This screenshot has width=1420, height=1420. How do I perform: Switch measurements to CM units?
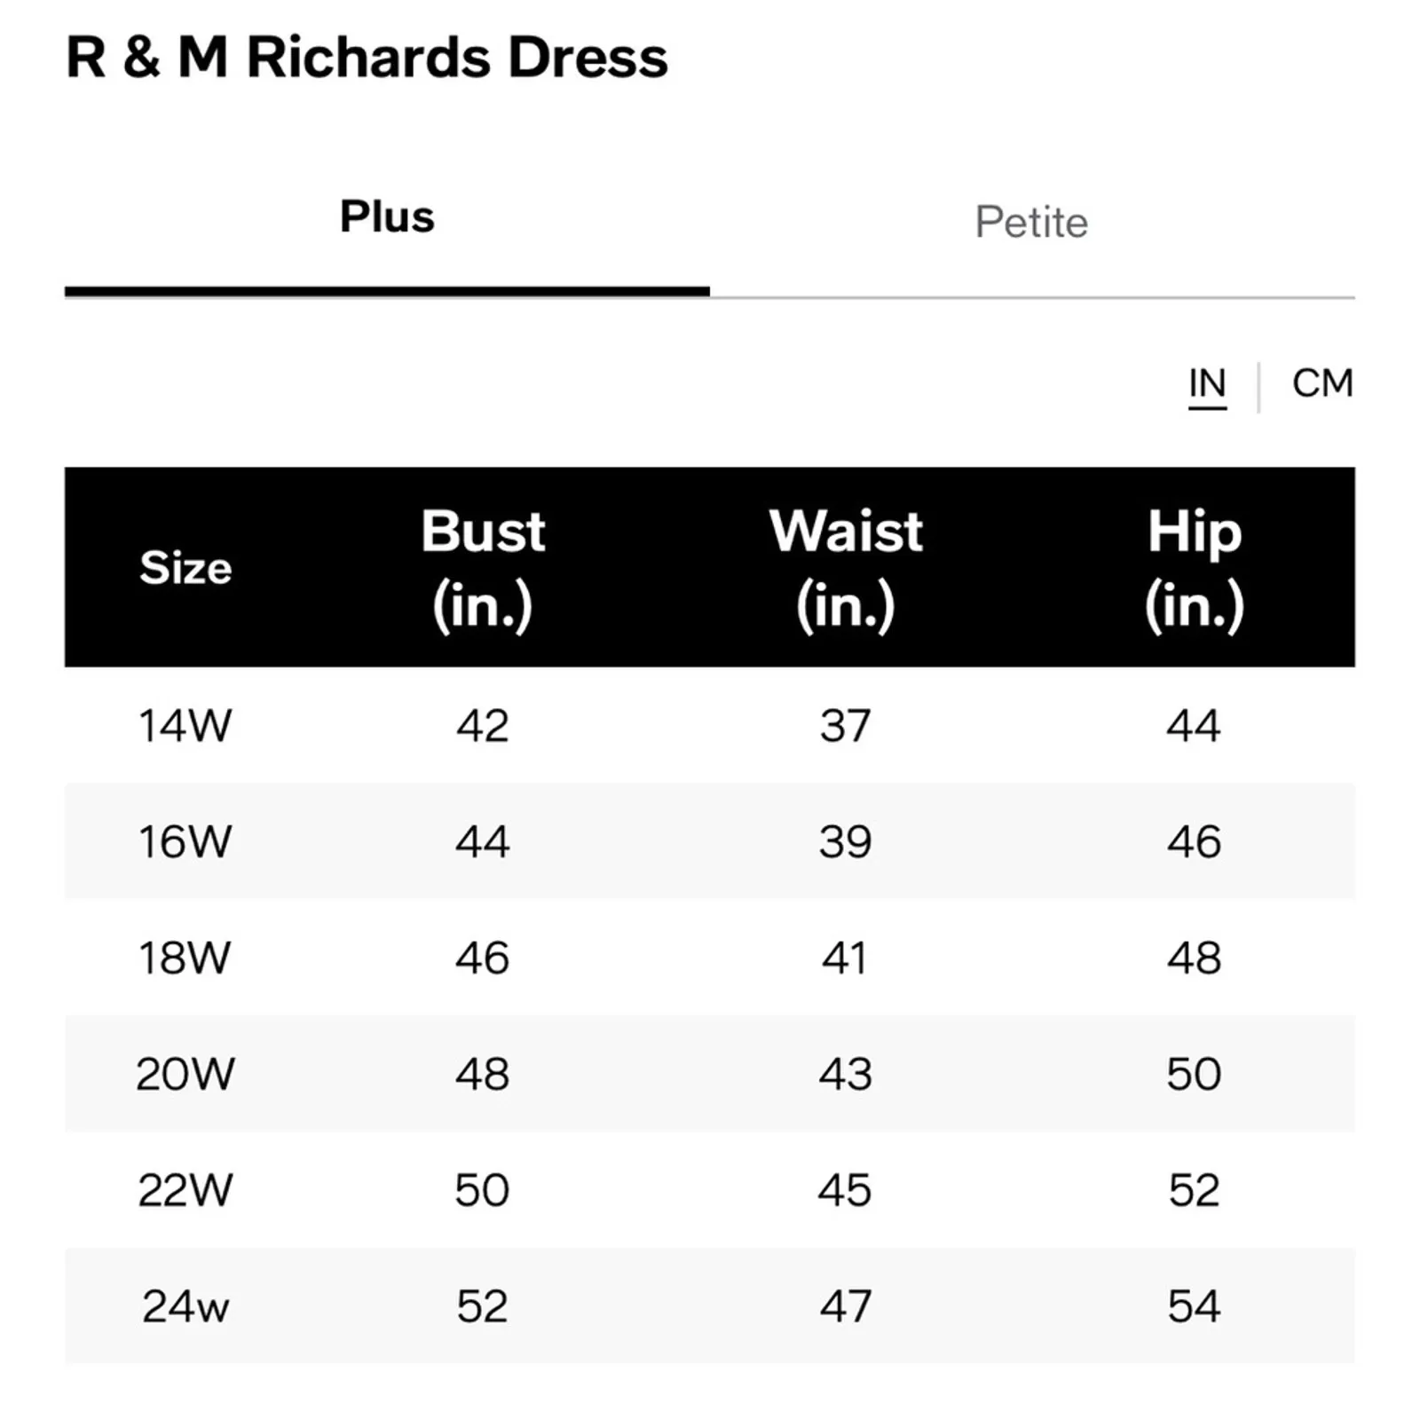(x=1321, y=383)
